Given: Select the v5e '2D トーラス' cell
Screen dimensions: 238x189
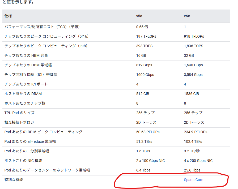Looking at the screenshot, I should tap(146, 122).
